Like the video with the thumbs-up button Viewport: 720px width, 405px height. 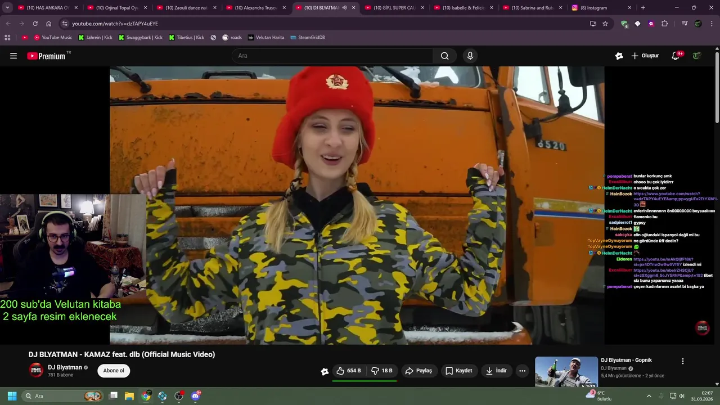pyautogui.click(x=349, y=371)
